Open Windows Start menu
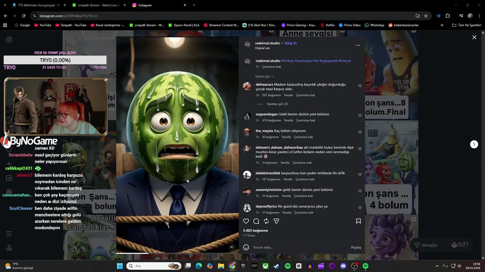The height and width of the screenshot is (272, 485). pyautogui.click(x=120, y=266)
